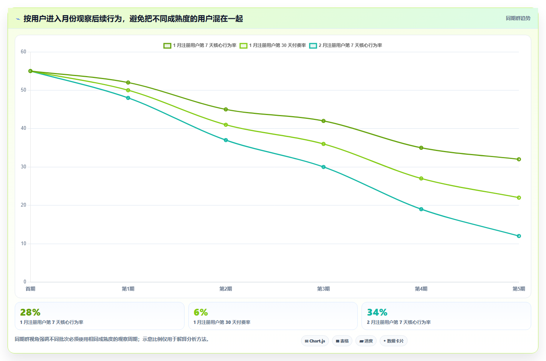Image resolution: width=546 pixels, height=361 pixels.
Task: Click x-axis label 第4期
Action: coord(421,289)
